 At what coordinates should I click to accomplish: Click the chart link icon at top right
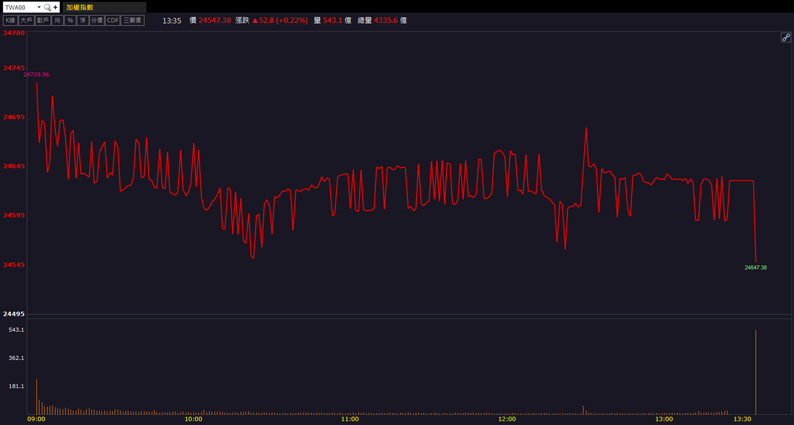(x=786, y=37)
